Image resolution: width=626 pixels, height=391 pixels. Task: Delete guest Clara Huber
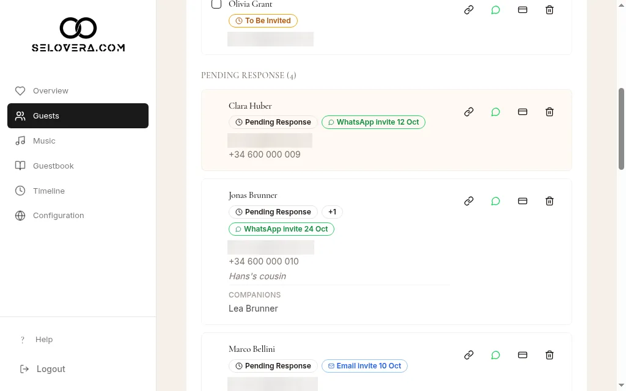tap(550, 112)
